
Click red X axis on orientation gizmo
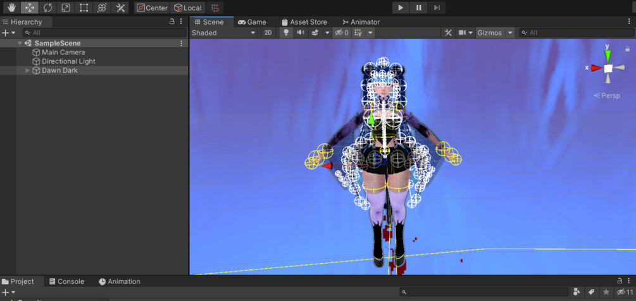[x=596, y=68]
